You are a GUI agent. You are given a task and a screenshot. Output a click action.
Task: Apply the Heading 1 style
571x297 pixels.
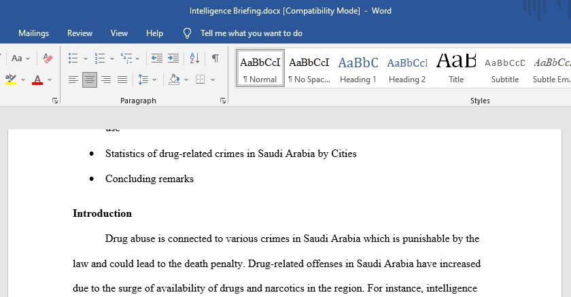point(358,69)
